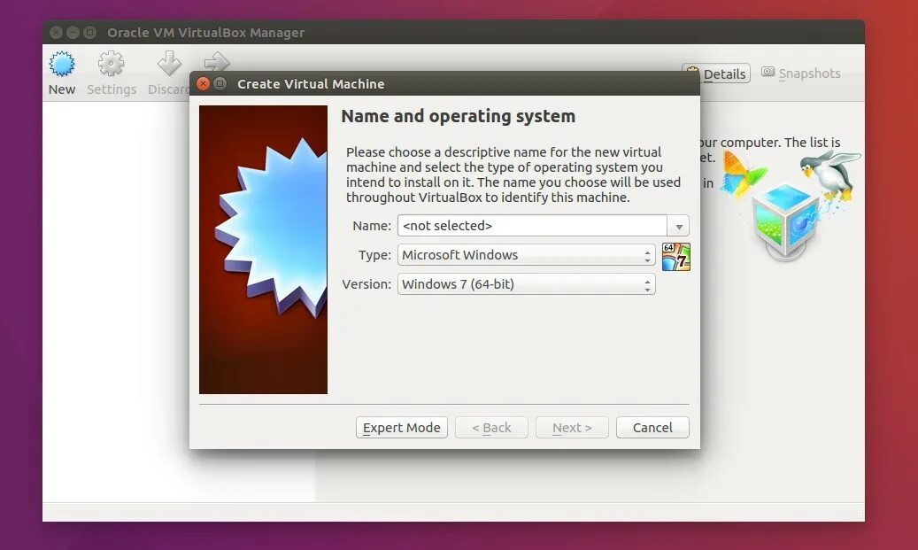Click the 'Version:' label
Viewport: 918px width, 550px height.
(366, 284)
